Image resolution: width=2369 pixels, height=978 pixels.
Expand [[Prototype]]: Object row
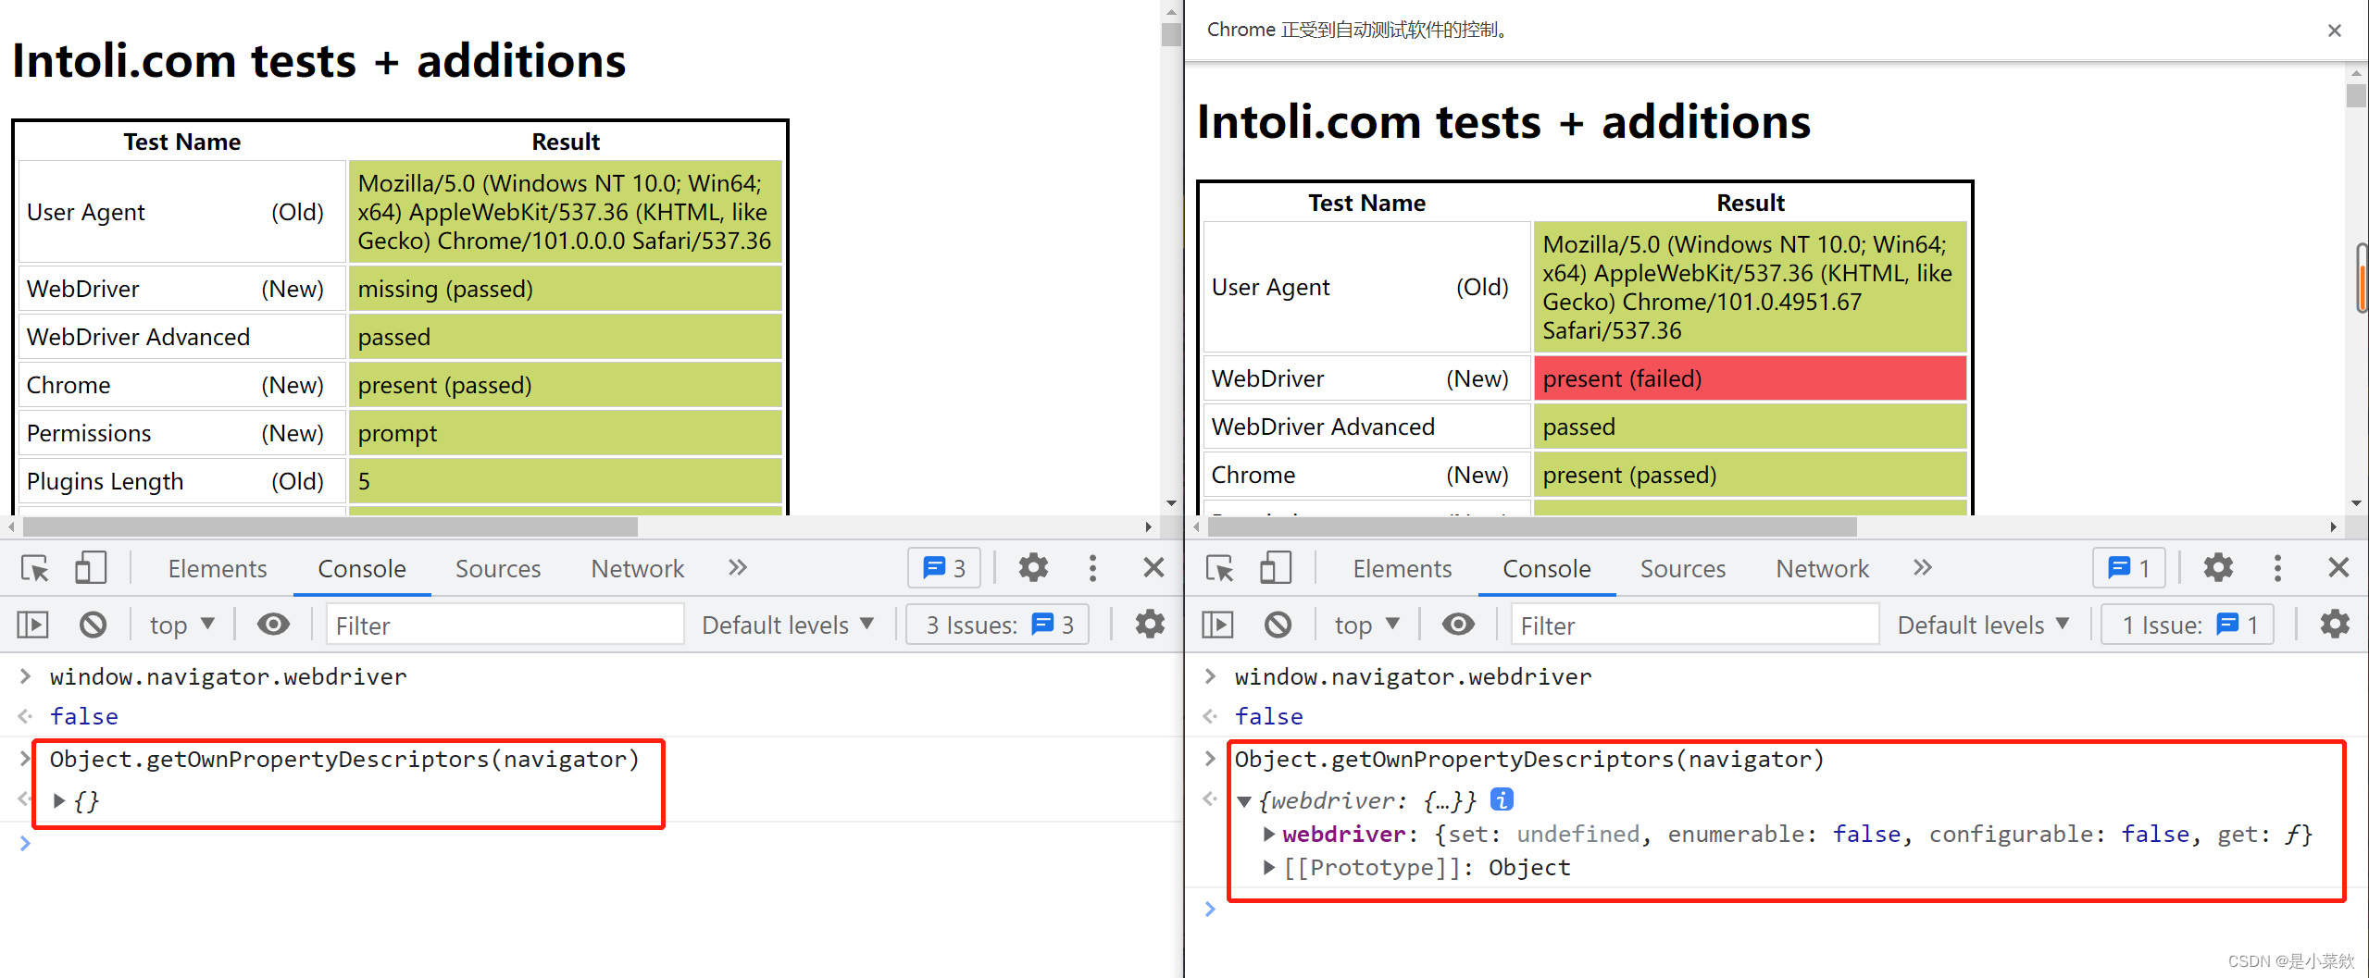pyautogui.click(x=1269, y=868)
